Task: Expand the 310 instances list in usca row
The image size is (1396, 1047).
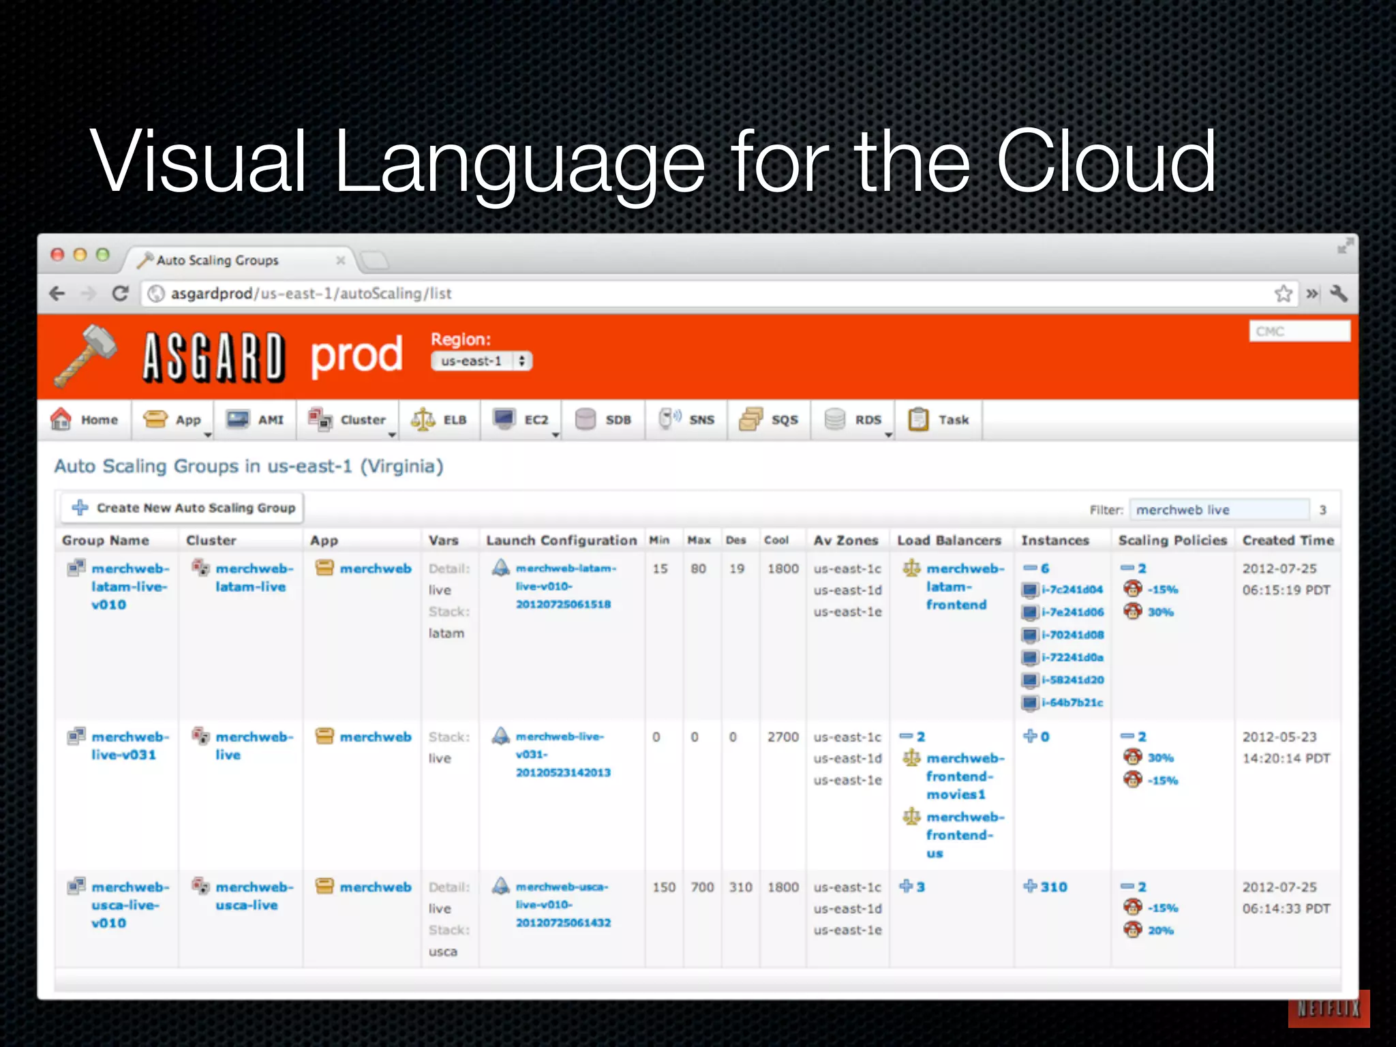Action: 1045,887
